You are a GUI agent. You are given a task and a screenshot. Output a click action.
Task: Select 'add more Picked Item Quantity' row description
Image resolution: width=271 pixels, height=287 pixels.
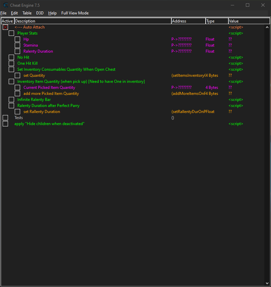click(x=51, y=94)
